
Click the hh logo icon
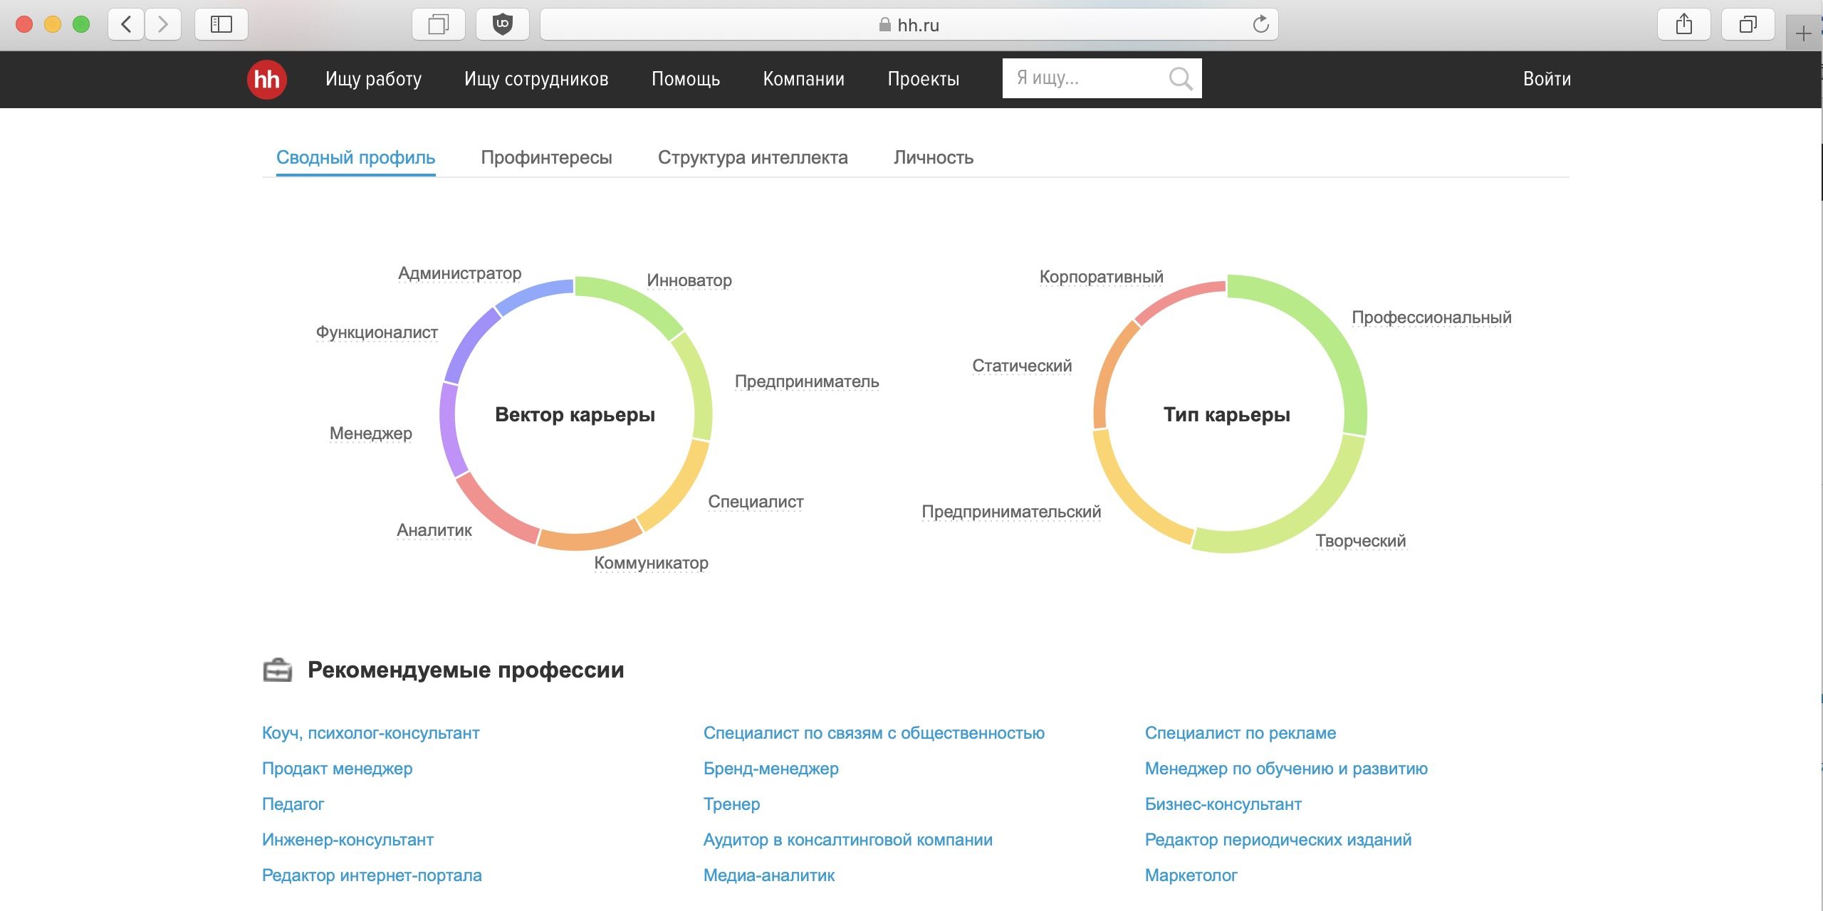click(x=267, y=79)
